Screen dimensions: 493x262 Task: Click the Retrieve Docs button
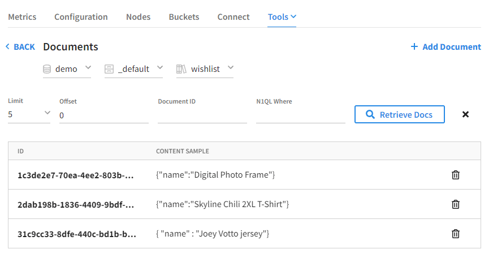pyautogui.click(x=400, y=114)
